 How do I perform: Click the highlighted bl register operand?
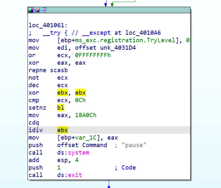tap(60, 108)
